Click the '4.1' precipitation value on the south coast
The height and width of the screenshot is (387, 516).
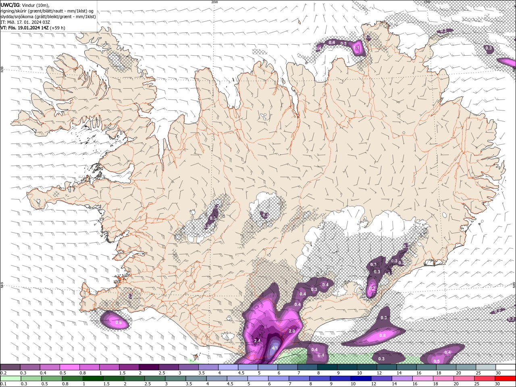(x=275, y=348)
